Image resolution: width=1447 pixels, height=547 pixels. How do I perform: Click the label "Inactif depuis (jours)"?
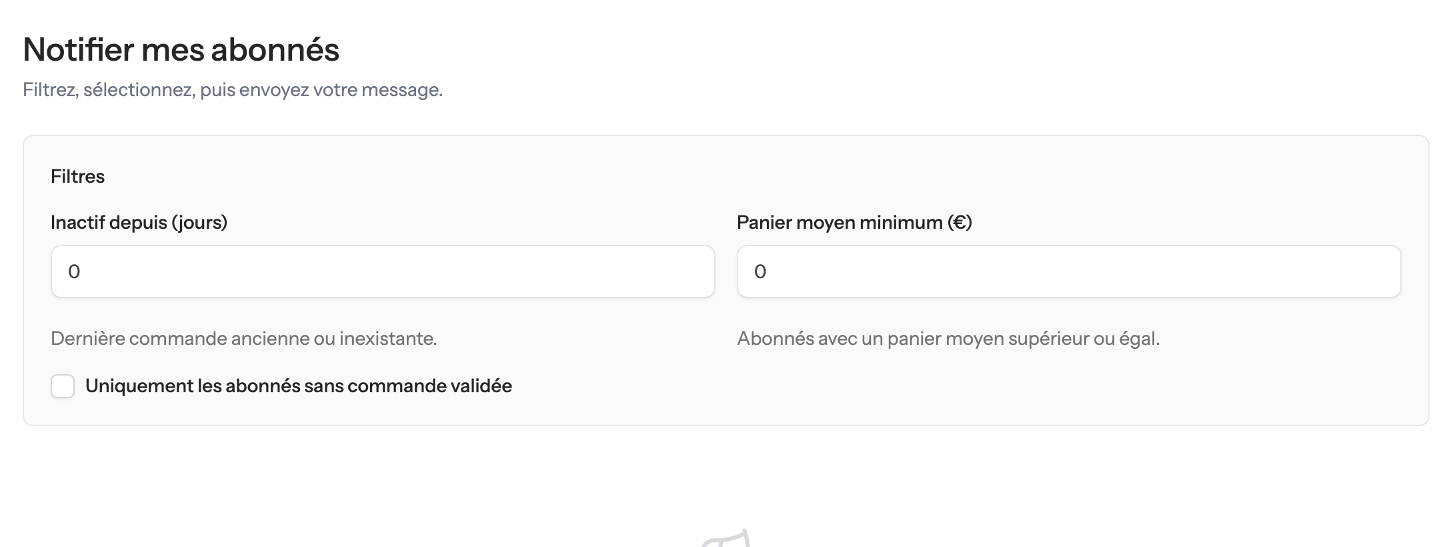[138, 222]
